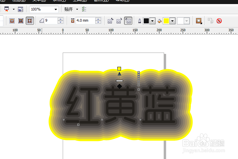Viewport: 238px width, 159px height.
Task: Increase the contour offset value
Action: (98, 19)
